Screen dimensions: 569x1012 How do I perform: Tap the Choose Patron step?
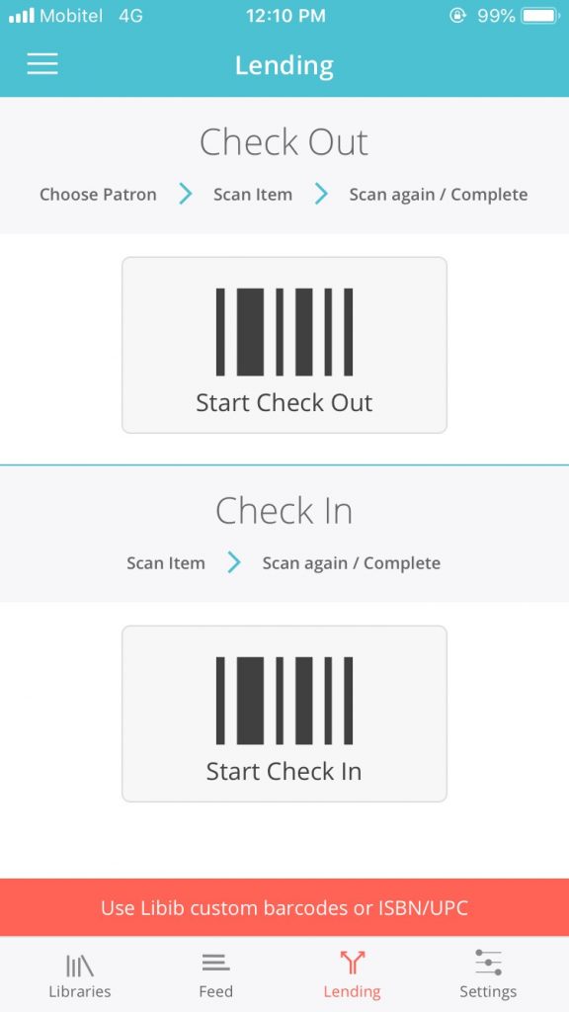tap(98, 195)
